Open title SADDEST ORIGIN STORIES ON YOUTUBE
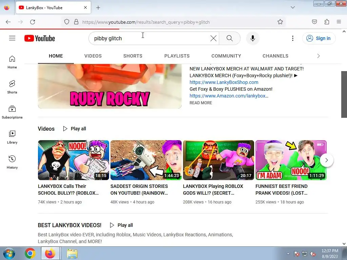Viewport: 347px width, 260px height. (139, 190)
